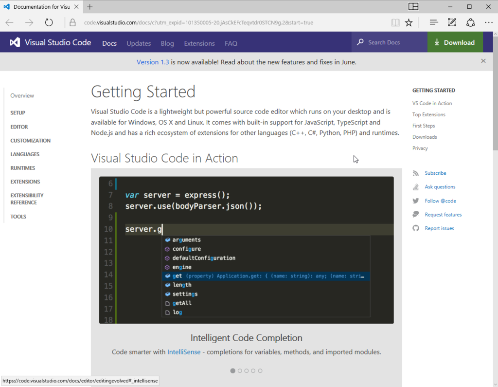Click the Visual Studio Code logo icon
Image resolution: width=498 pixels, height=387 pixels.
[x=15, y=42]
